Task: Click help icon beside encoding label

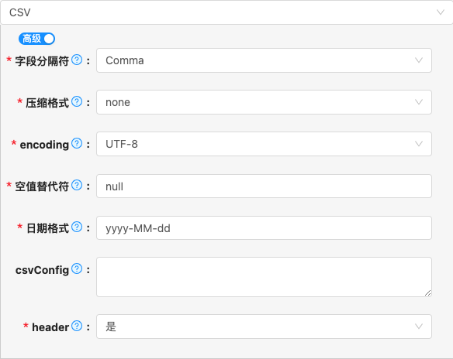Action: (77, 143)
